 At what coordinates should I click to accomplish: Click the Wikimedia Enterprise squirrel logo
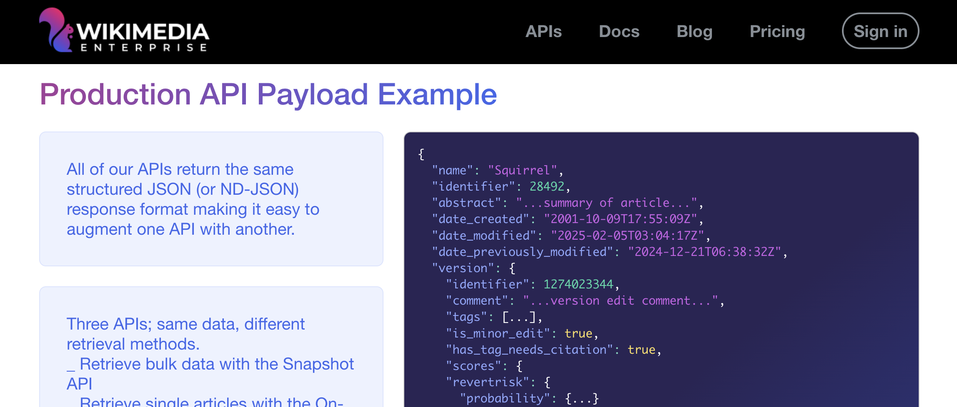point(124,30)
